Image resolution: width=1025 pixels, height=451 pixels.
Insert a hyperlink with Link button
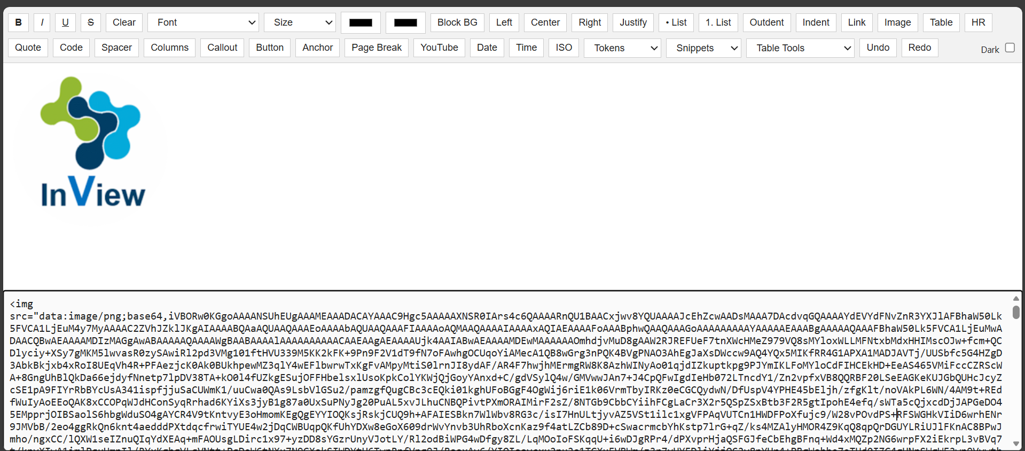(x=857, y=22)
